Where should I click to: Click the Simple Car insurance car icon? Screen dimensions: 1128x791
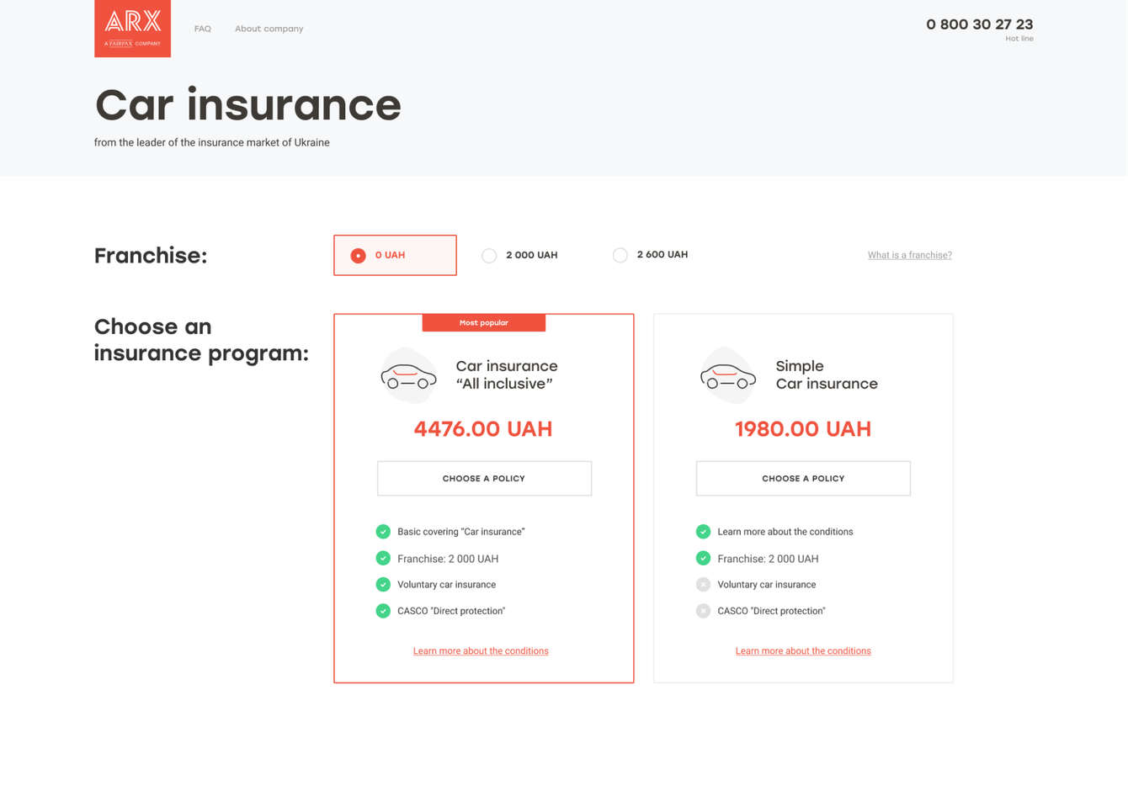(728, 376)
